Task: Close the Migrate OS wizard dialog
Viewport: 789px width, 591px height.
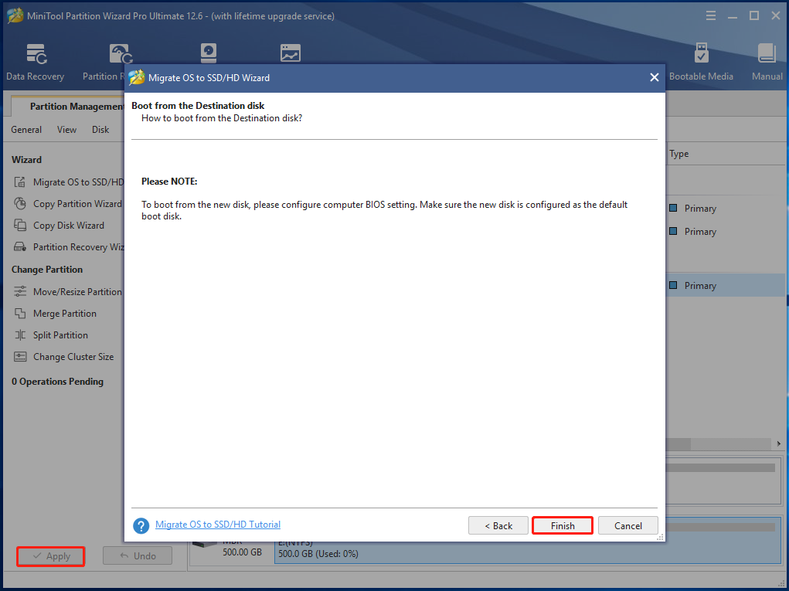Action: pos(654,77)
